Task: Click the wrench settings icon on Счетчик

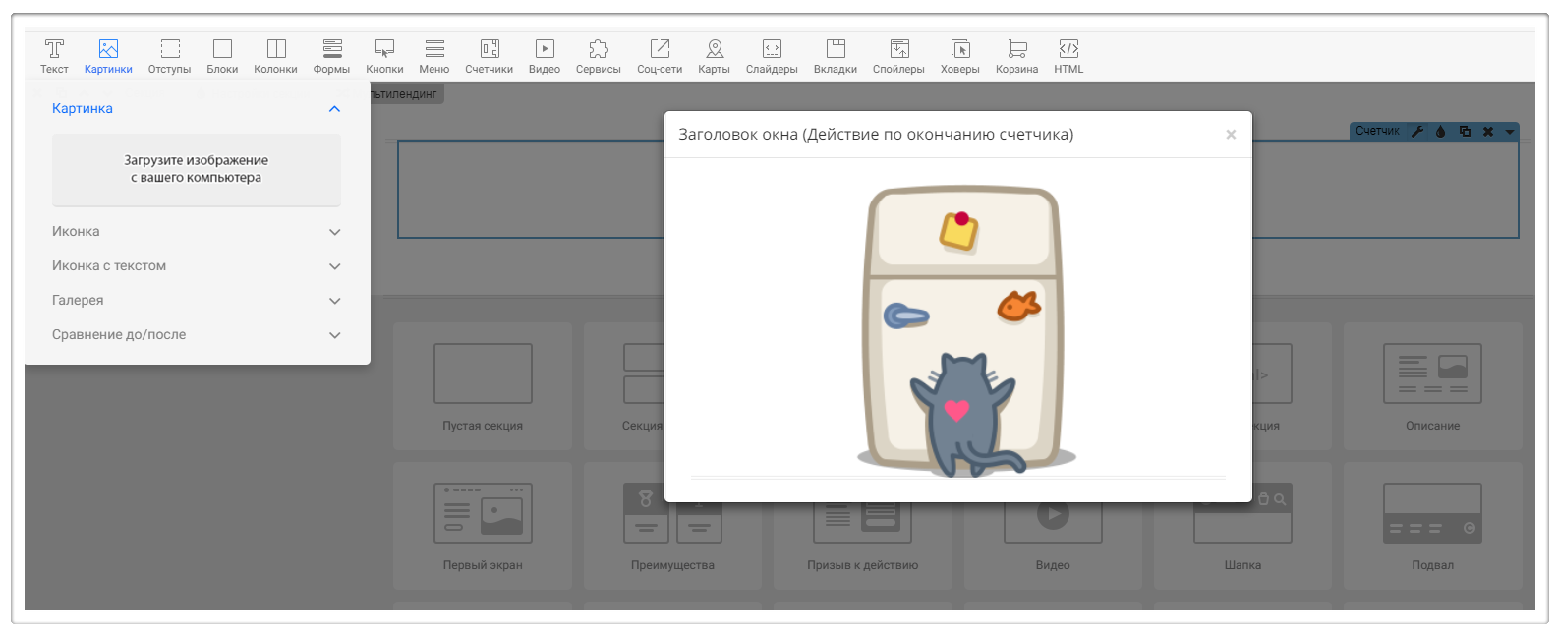Action: point(1417,132)
